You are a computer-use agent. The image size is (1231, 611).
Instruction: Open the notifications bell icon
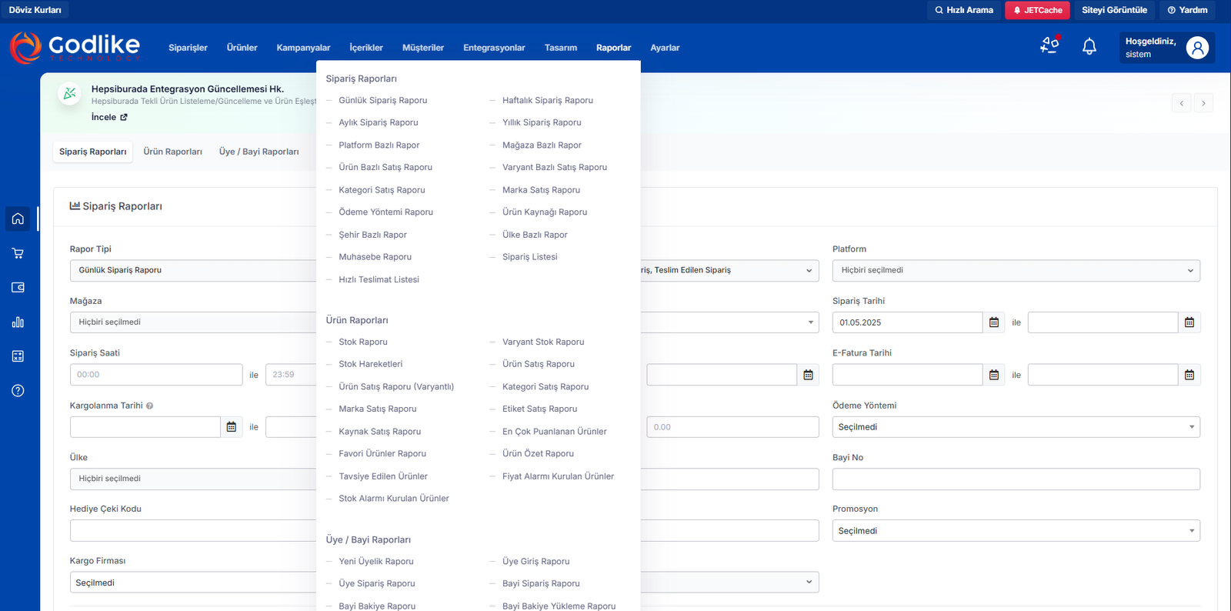pos(1089,47)
